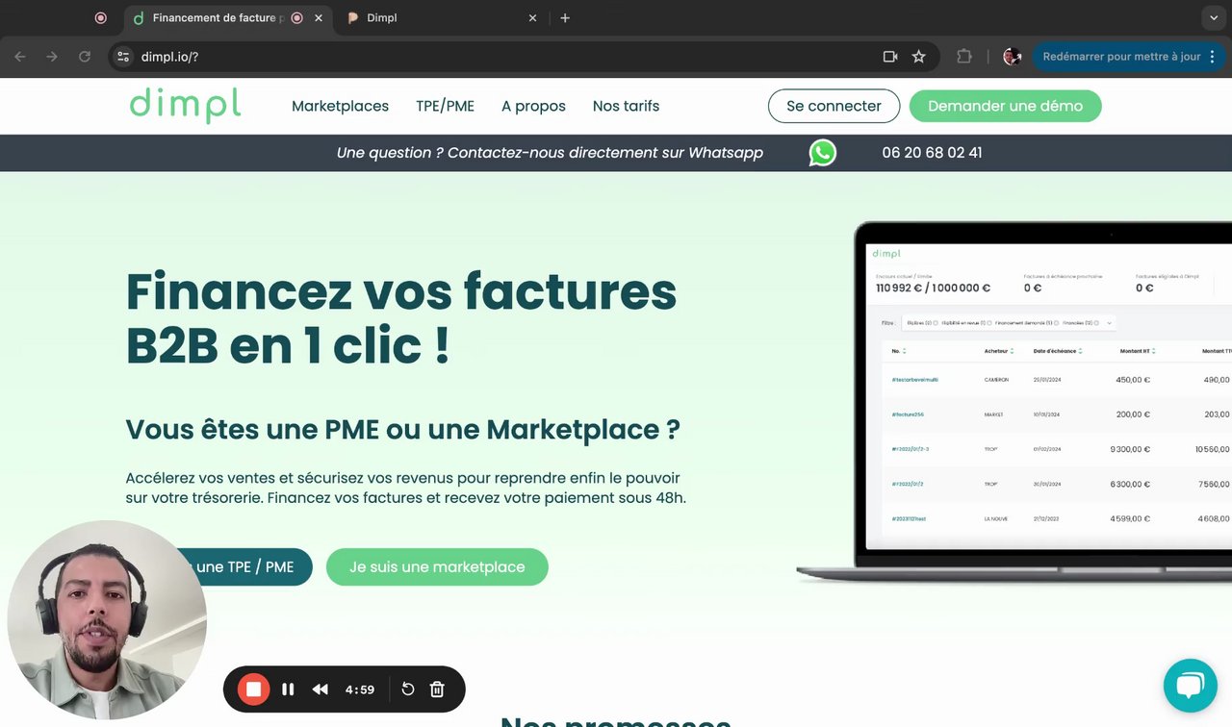Image resolution: width=1232 pixels, height=727 pixels.
Task: Open a new browser tab
Action: [x=565, y=18]
